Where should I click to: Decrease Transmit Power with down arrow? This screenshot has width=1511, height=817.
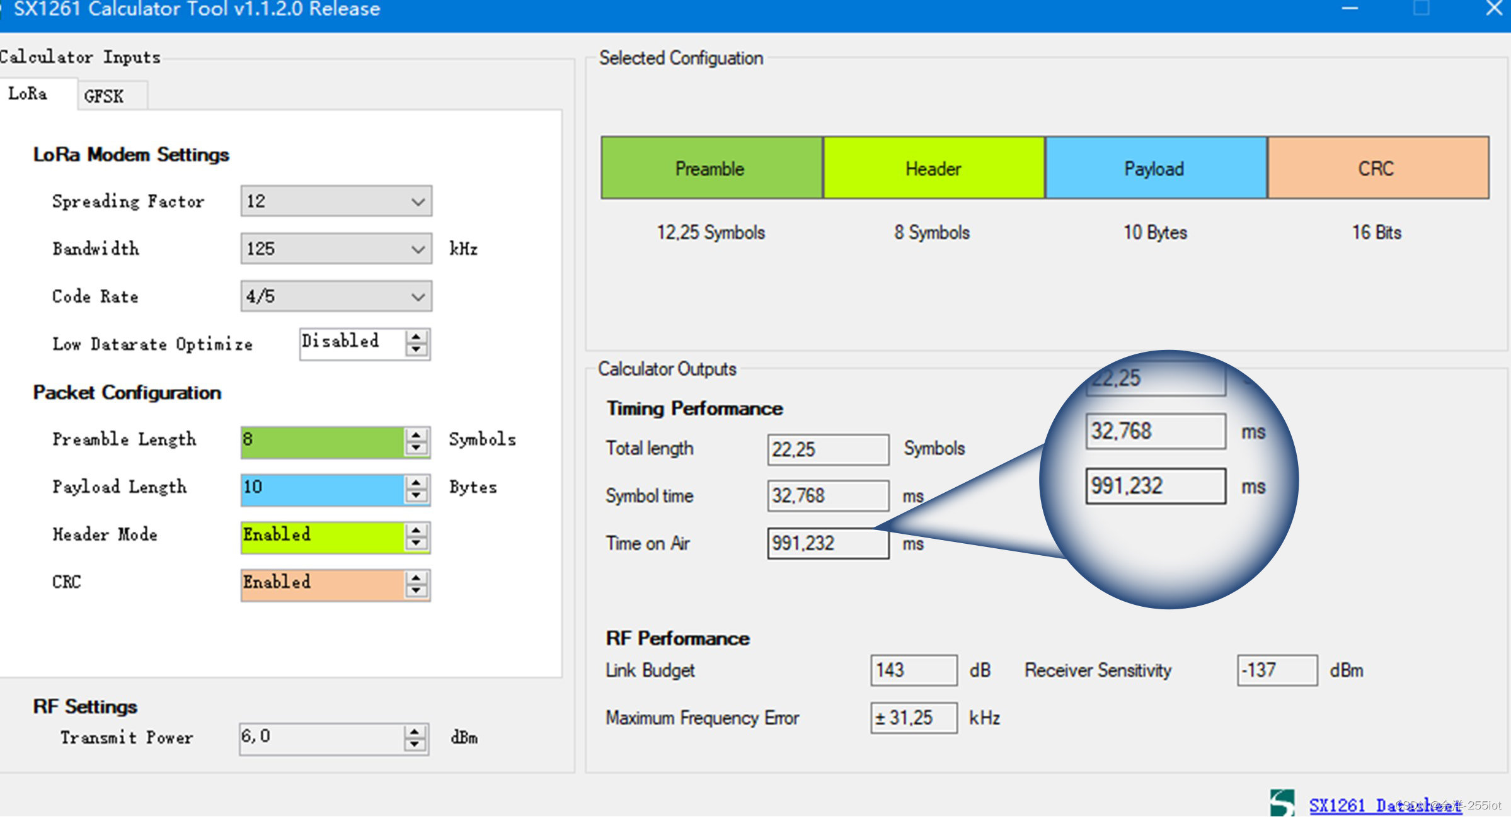coord(415,745)
